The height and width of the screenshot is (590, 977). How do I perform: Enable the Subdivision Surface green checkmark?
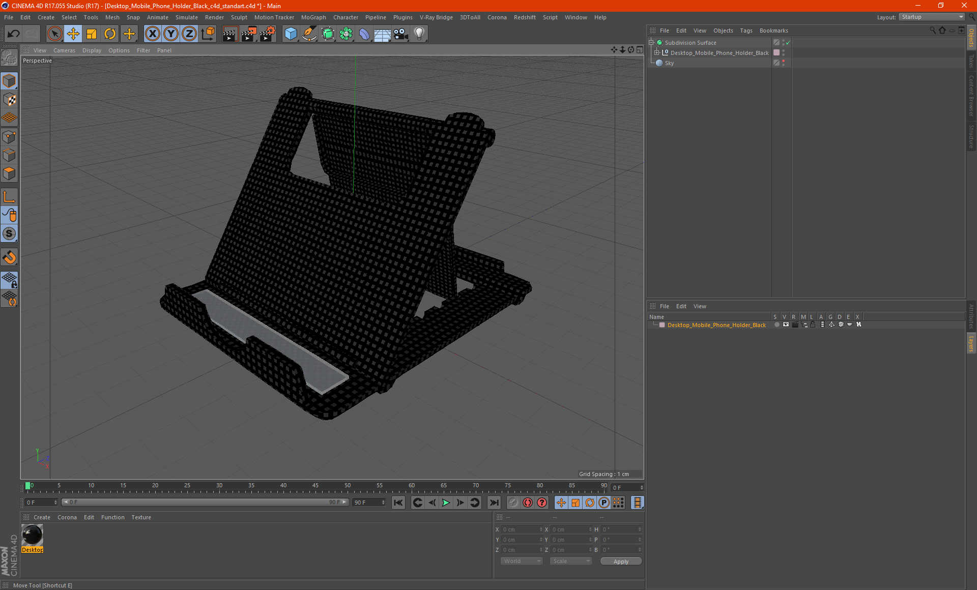point(788,43)
